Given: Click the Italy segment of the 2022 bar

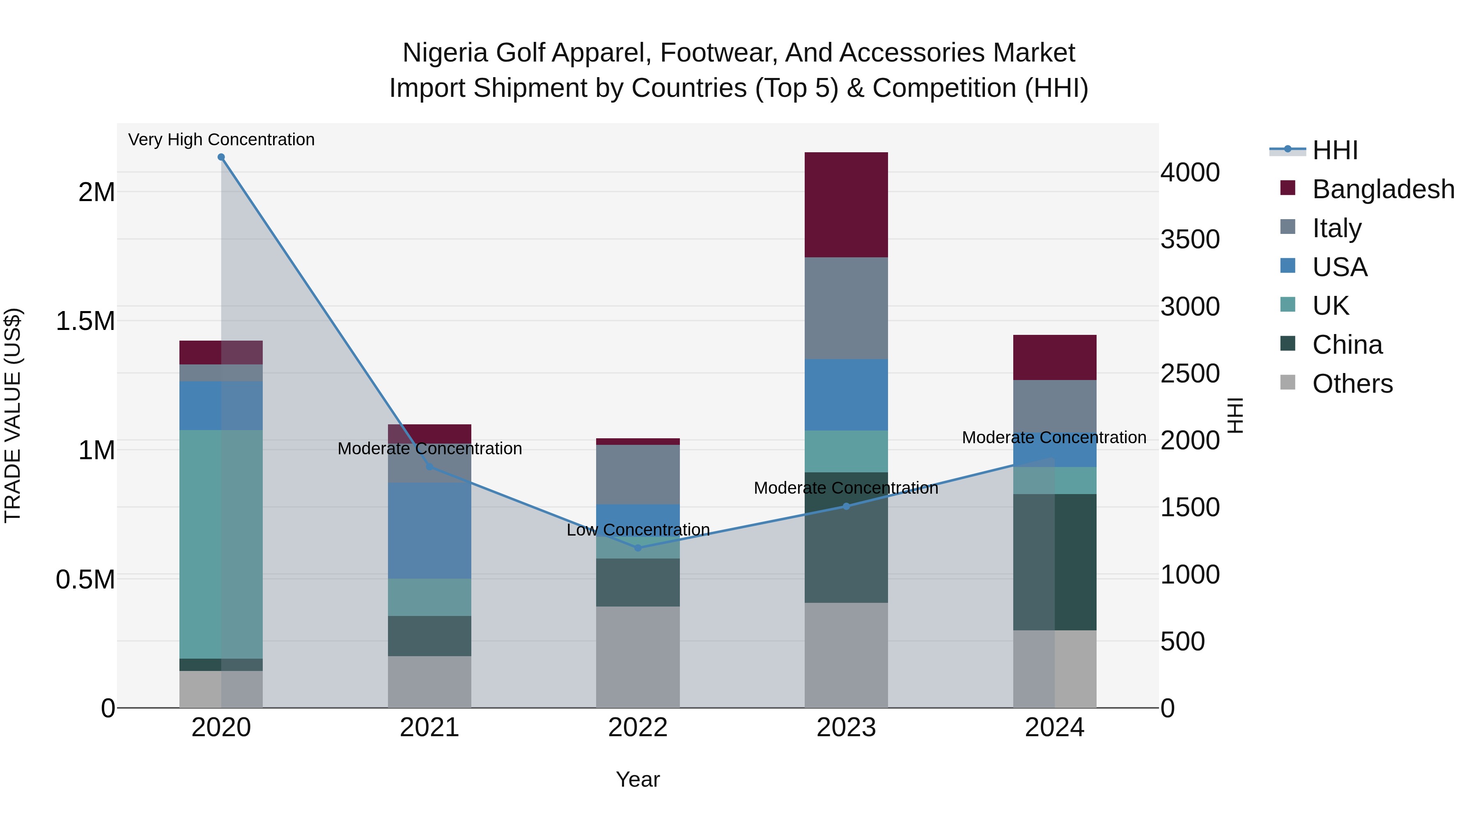Looking at the screenshot, I should pos(638,475).
